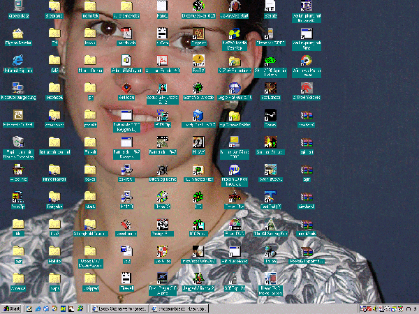Open the Sudden Strike game shortcut
Viewport: 419px width, 314px height.
270,142
